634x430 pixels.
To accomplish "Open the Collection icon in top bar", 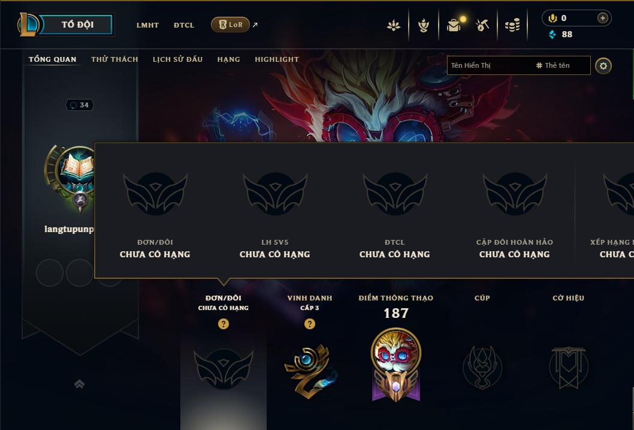I will tap(394, 25).
